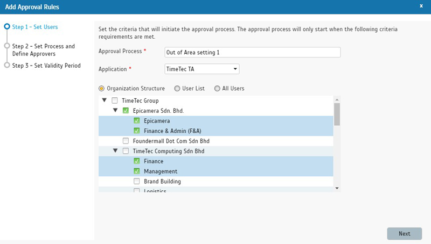
Task: Click the Step 2 circle marker
Action: pos(7,46)
